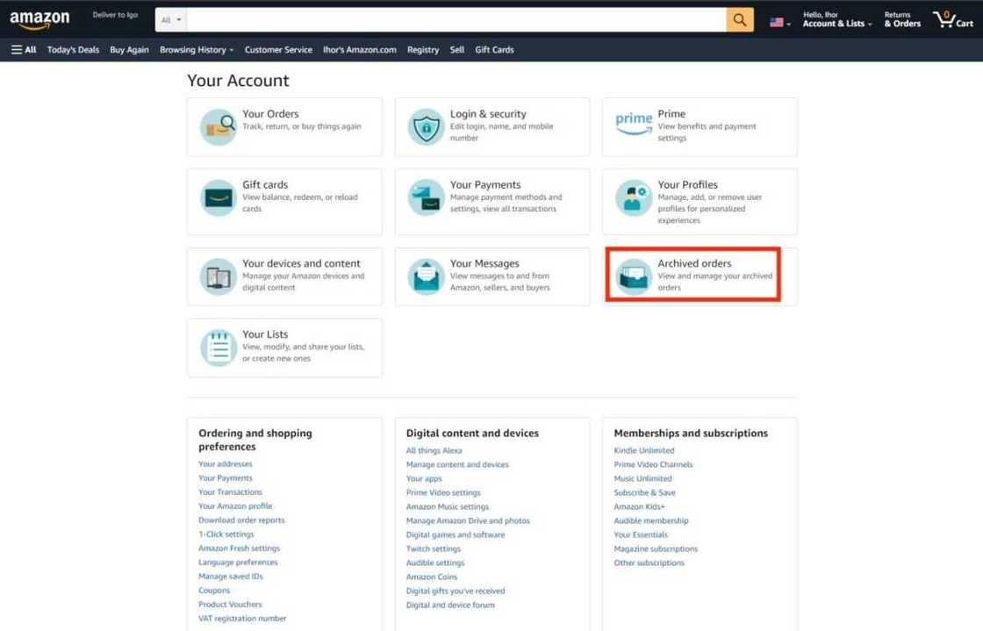
Task: Click the Login & security shield icon
Action: 426,126
